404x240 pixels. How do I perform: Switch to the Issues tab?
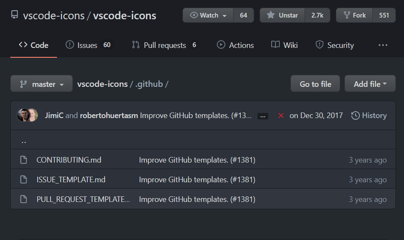point(88,45)
